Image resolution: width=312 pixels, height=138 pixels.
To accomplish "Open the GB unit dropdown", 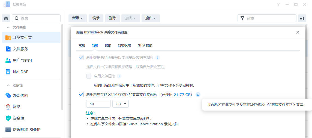I will tap(120, 104).
